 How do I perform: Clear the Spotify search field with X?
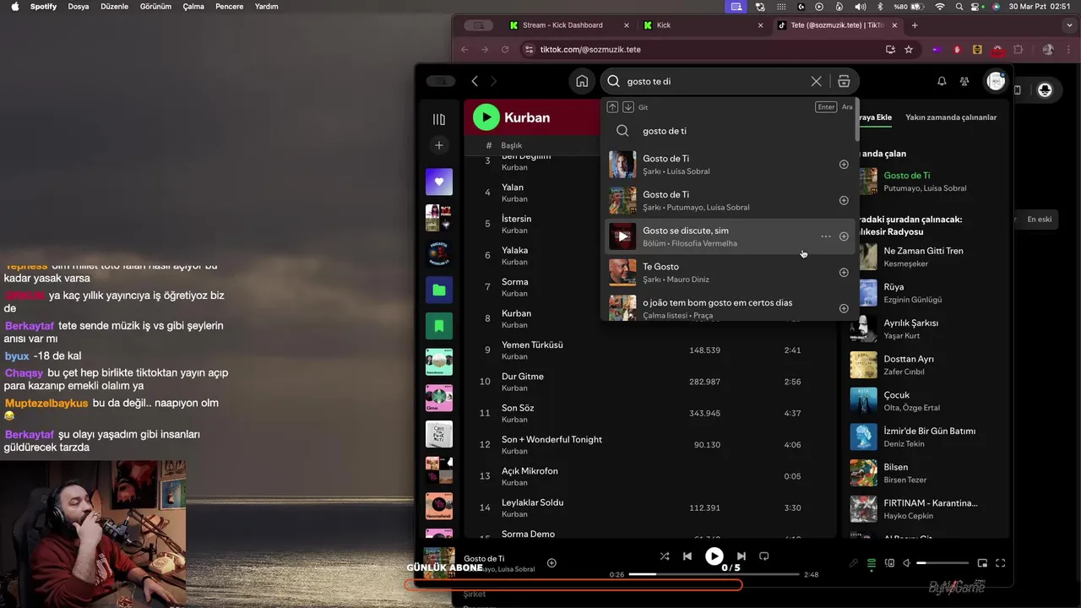click(816, 81)
